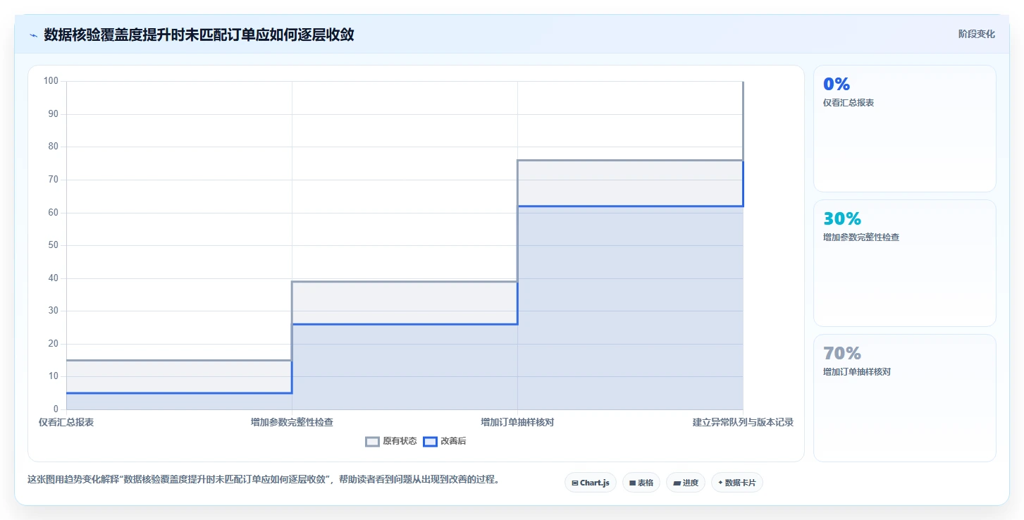Click the x-axis label 增加参数完整性检查
The image size is (1024, 520).
[x=292, y=422]
